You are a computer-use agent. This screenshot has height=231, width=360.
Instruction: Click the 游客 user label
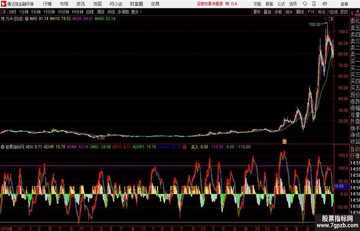pyautogui.click(x=344, y=4)
